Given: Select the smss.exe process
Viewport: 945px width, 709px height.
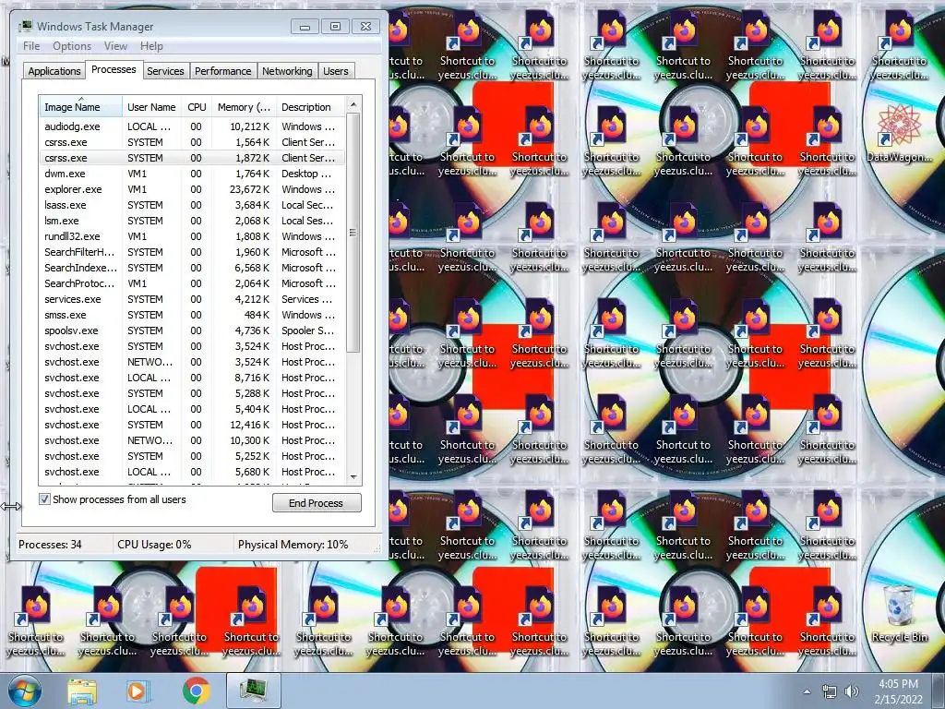Looking at the screenshot, I should (x=192, y=315).
